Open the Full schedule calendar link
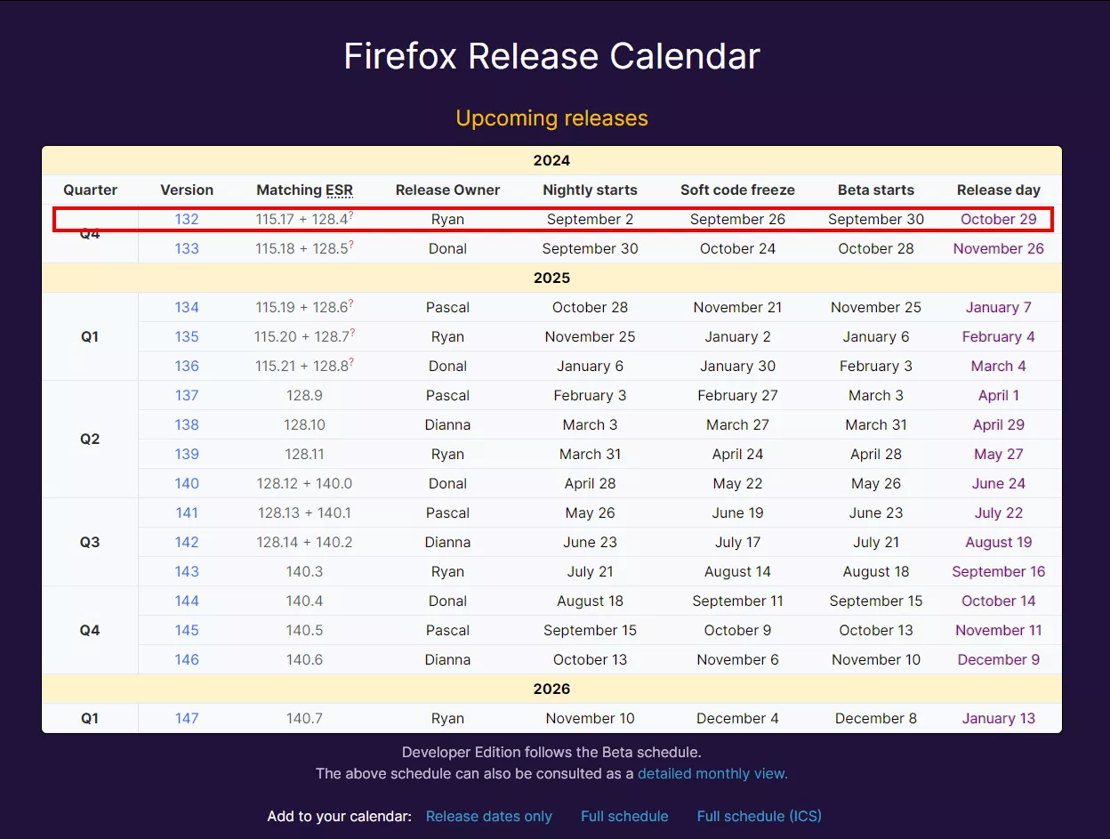 coord(624,816)
